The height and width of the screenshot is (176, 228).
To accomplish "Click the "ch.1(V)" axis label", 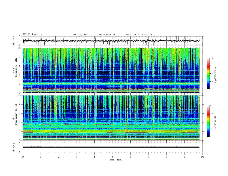I will point(14,41).
